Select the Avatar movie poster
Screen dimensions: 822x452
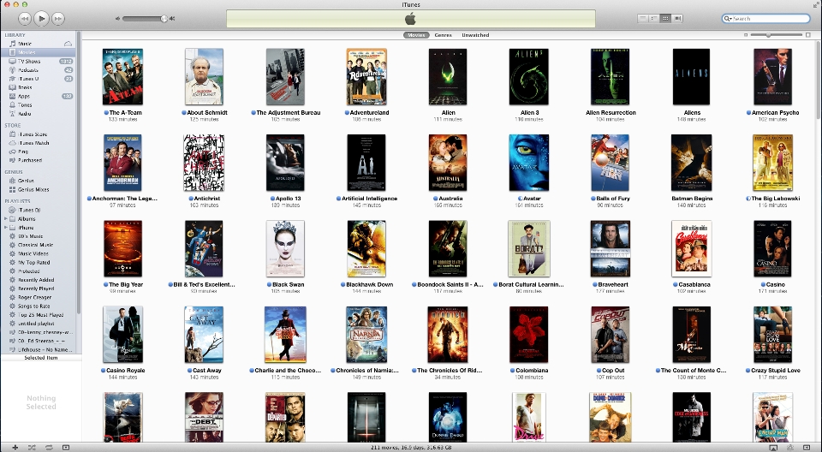[x=529, y=163]
